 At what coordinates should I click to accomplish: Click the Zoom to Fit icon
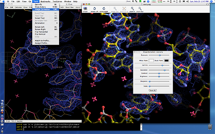(x=124, y=9)
